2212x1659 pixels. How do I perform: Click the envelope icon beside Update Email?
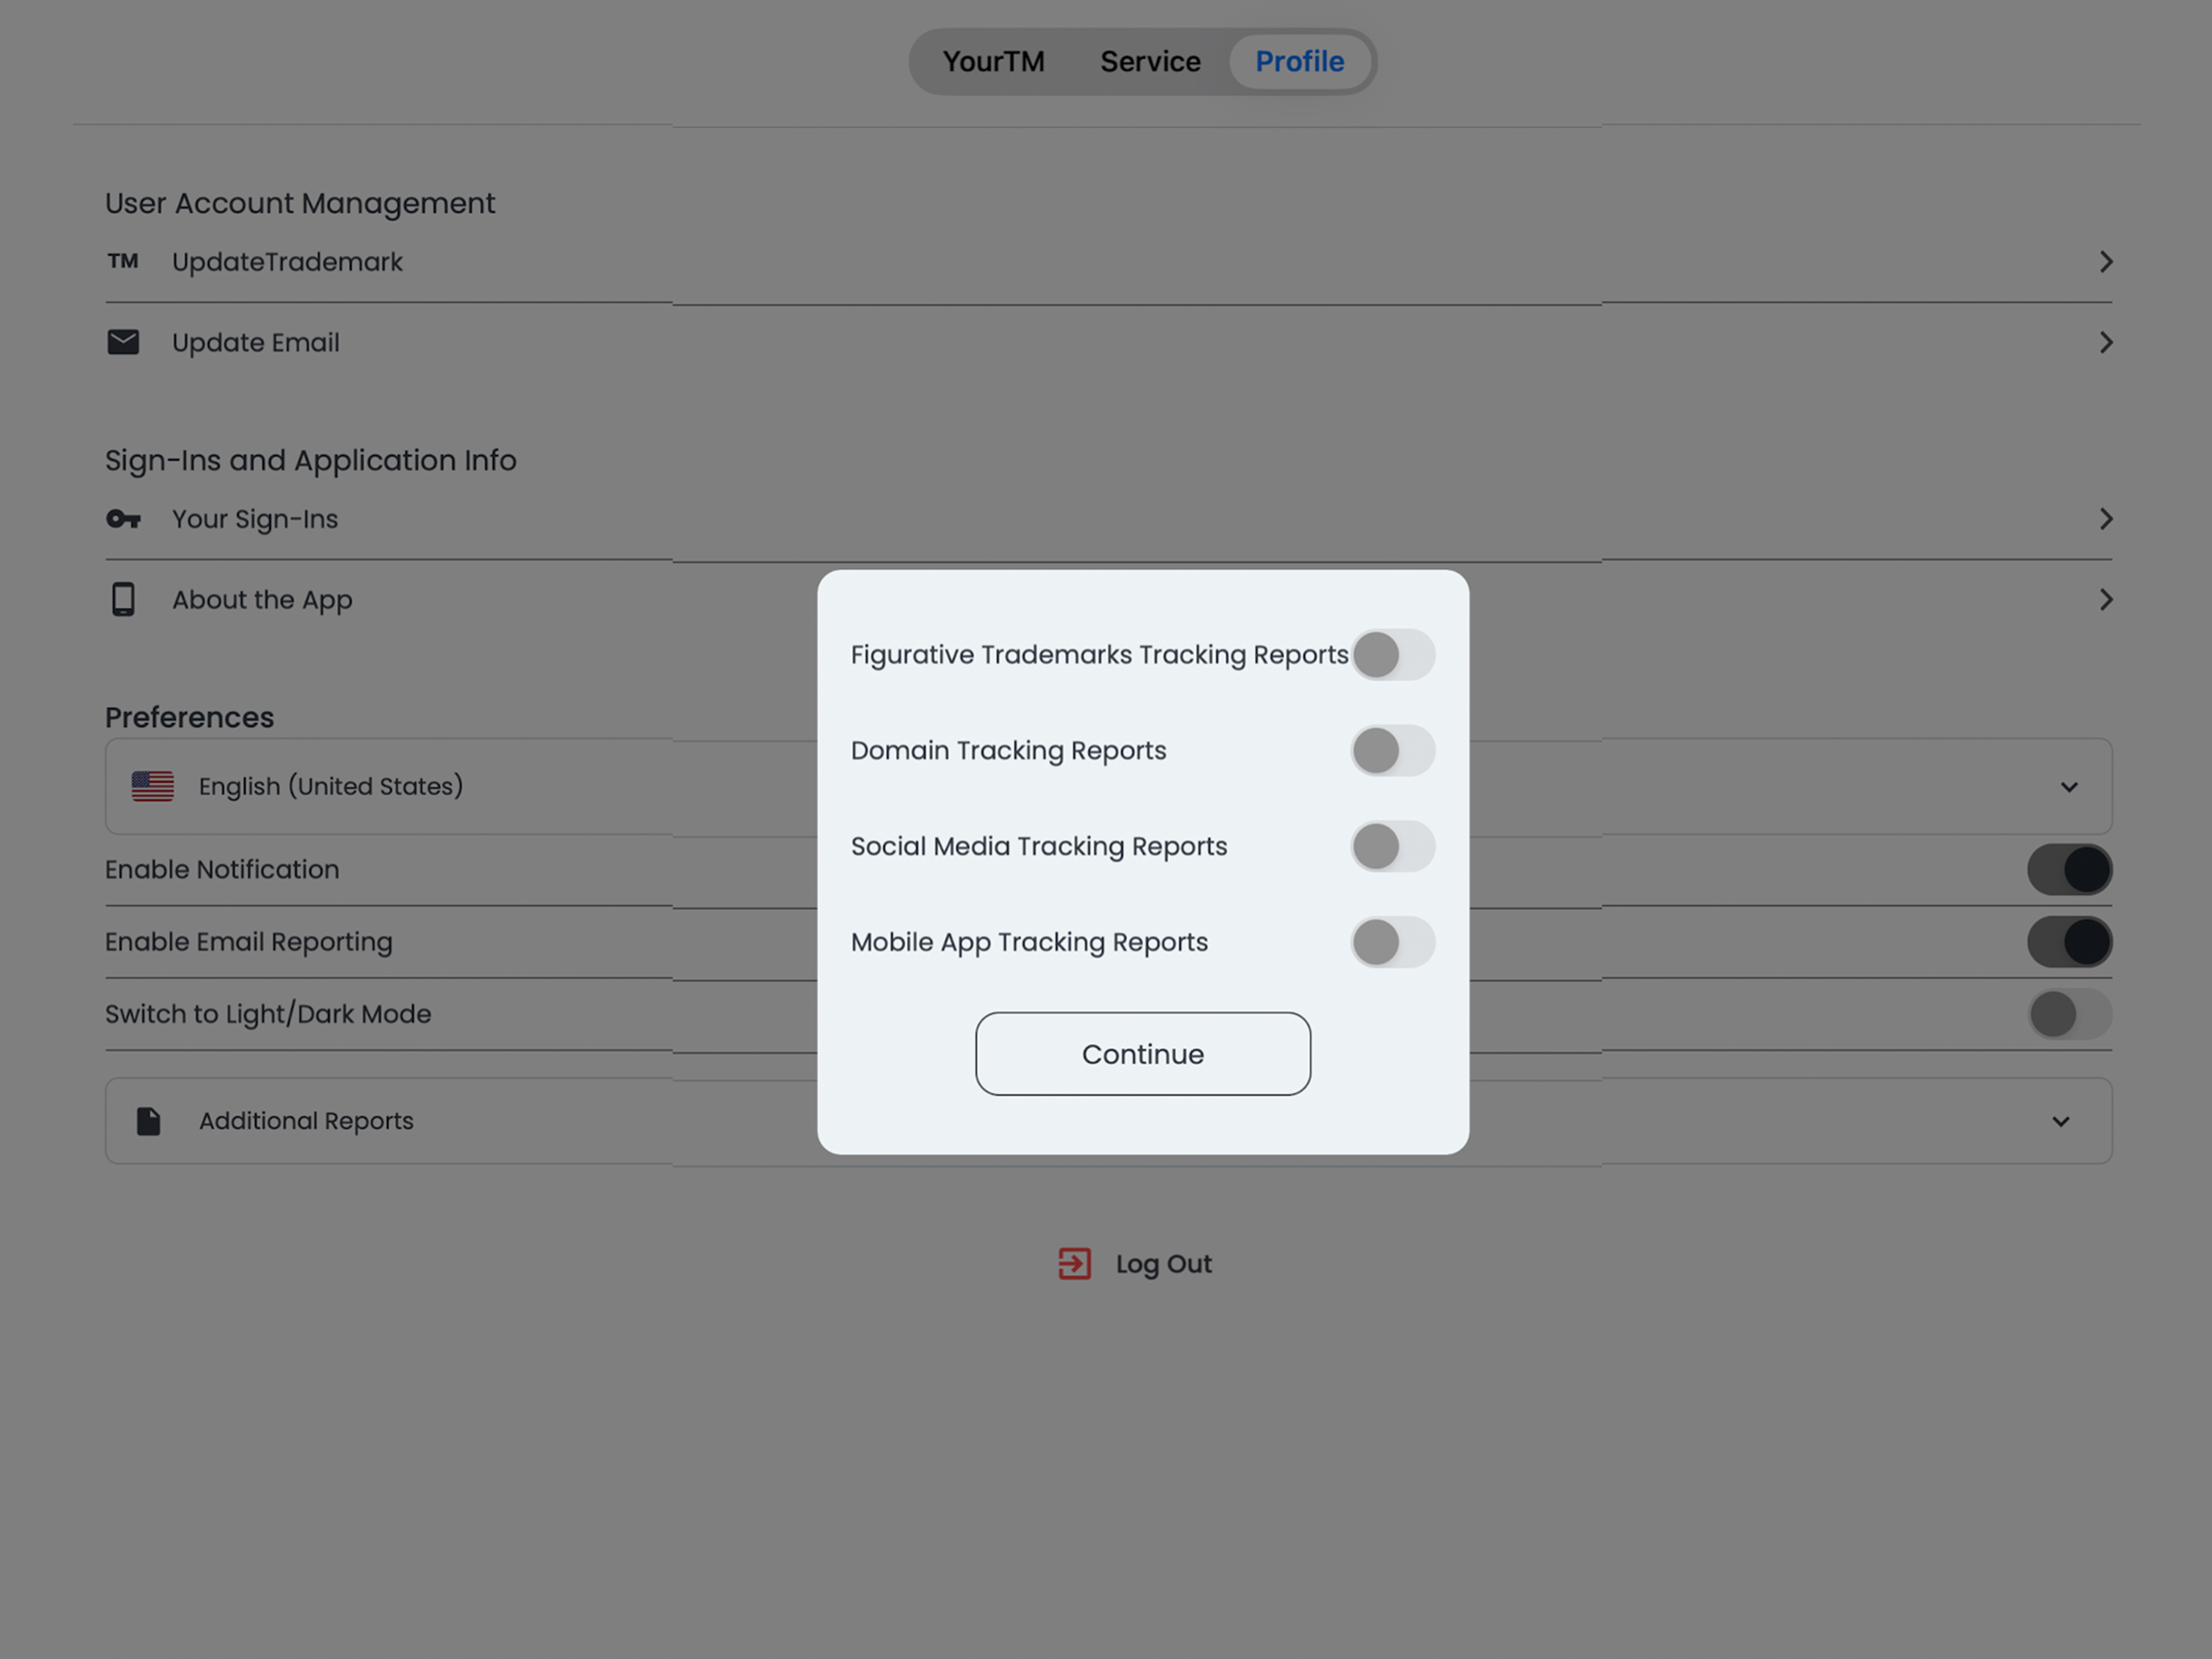(x=123, y=342)
